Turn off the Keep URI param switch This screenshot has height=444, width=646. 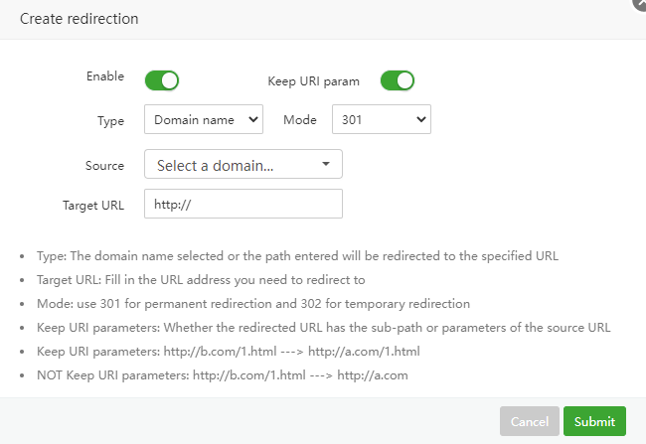(397, 80)
